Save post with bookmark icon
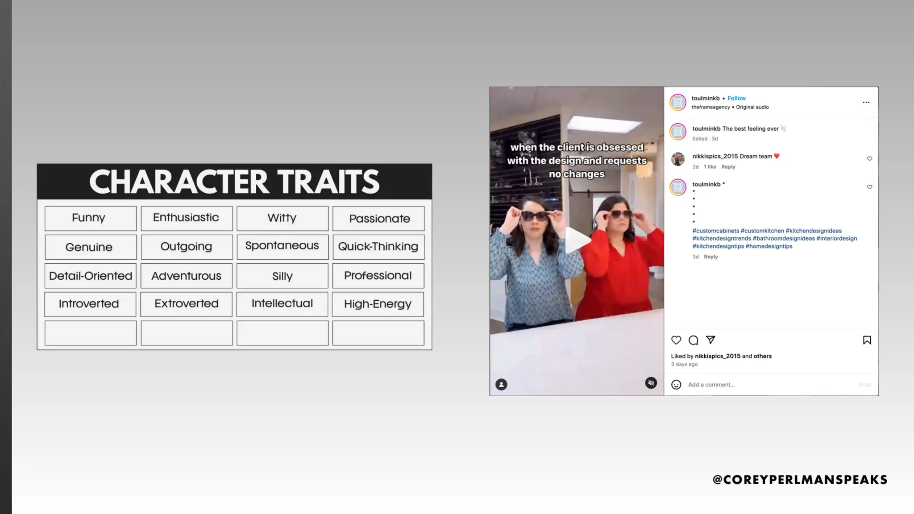The width and height of the screenshot is (914, 514). click(x=867, y=340)
